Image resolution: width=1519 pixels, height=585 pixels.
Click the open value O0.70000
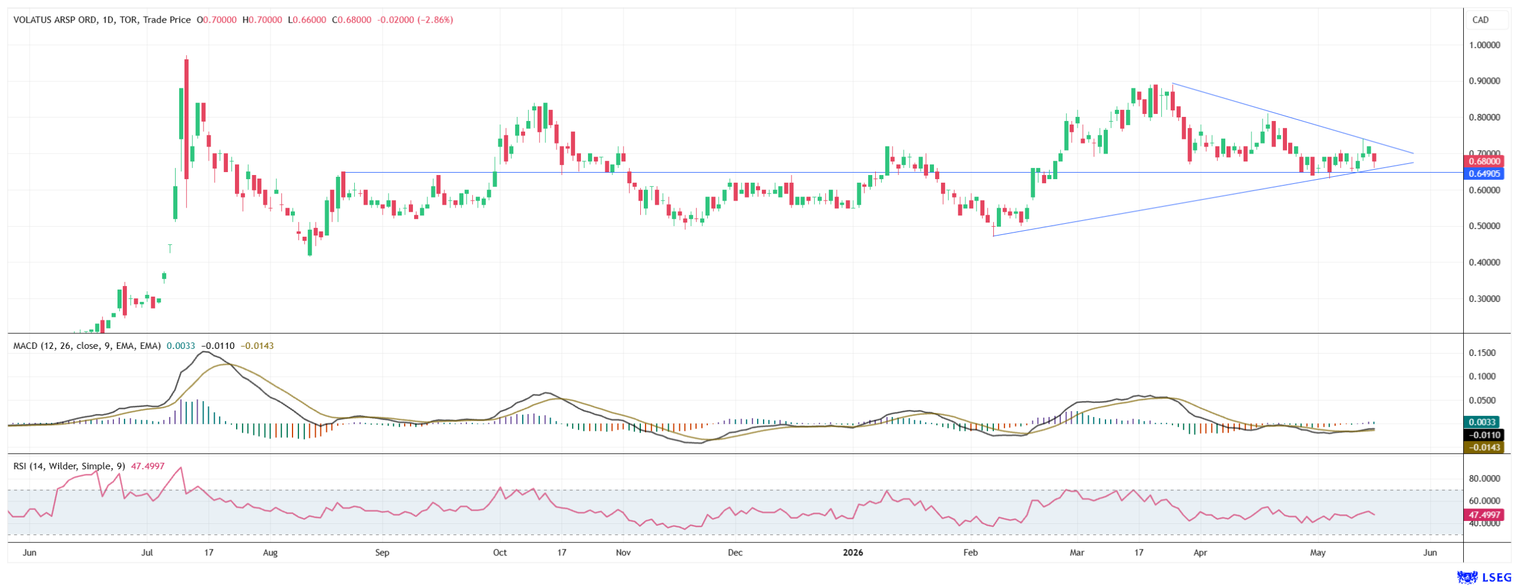217,20
